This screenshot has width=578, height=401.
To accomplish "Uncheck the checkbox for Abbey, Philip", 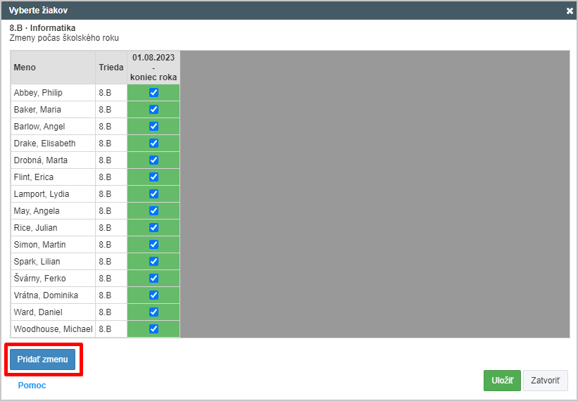I will (153, 92).
